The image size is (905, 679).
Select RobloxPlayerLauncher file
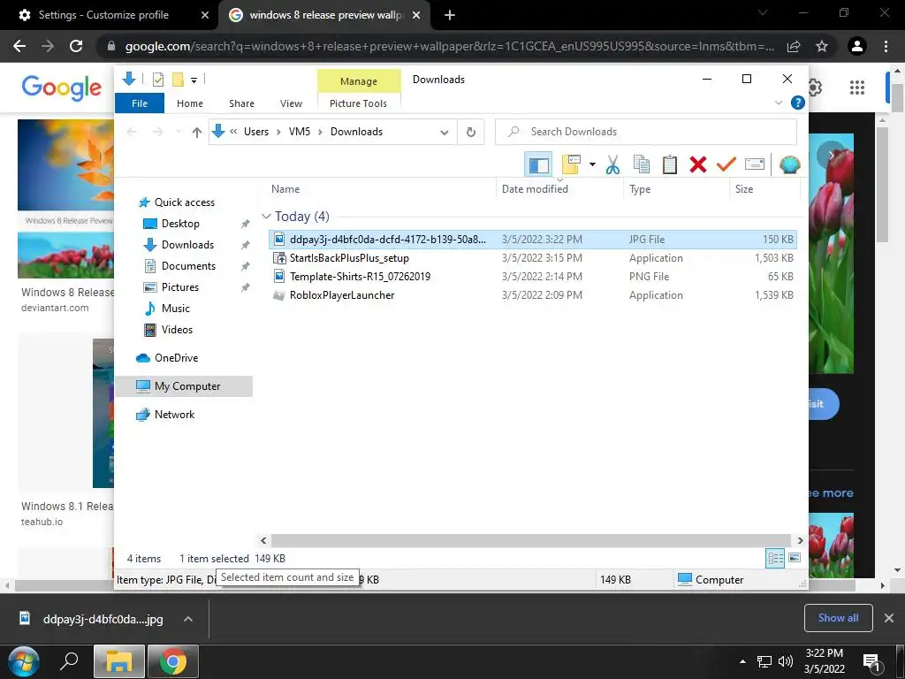(x=342, y=295)
